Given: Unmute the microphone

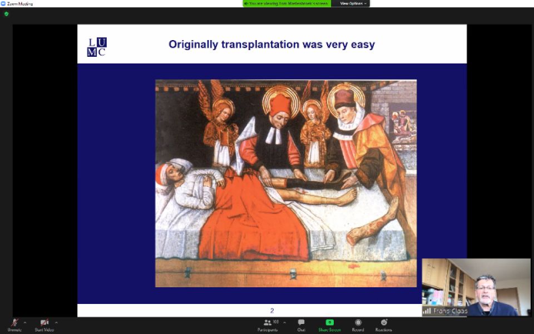Looking at the screenshot, I should (14, 323).
